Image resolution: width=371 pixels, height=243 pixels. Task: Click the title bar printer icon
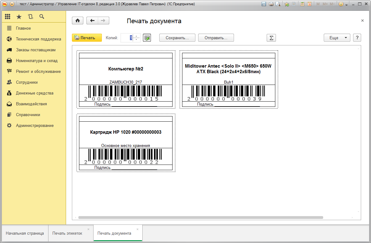271,4
